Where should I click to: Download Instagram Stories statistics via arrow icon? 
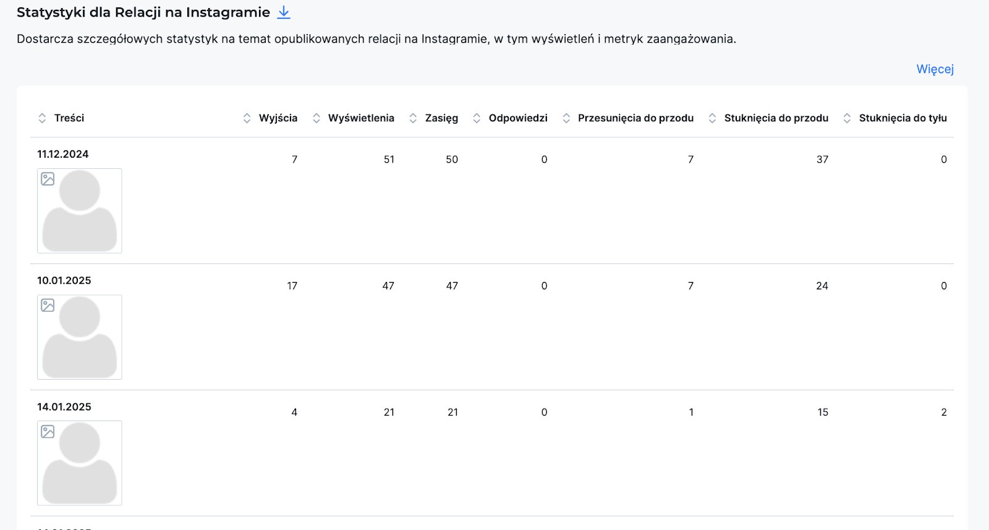284,12
